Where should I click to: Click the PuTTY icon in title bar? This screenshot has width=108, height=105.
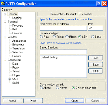3,4
